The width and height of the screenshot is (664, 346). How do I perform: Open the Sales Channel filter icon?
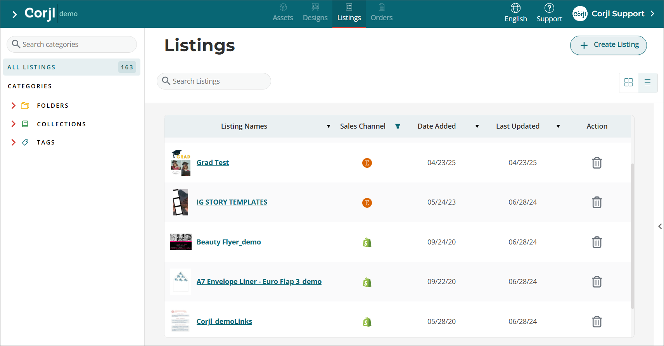pyautogui.click(x=398, y=126)
